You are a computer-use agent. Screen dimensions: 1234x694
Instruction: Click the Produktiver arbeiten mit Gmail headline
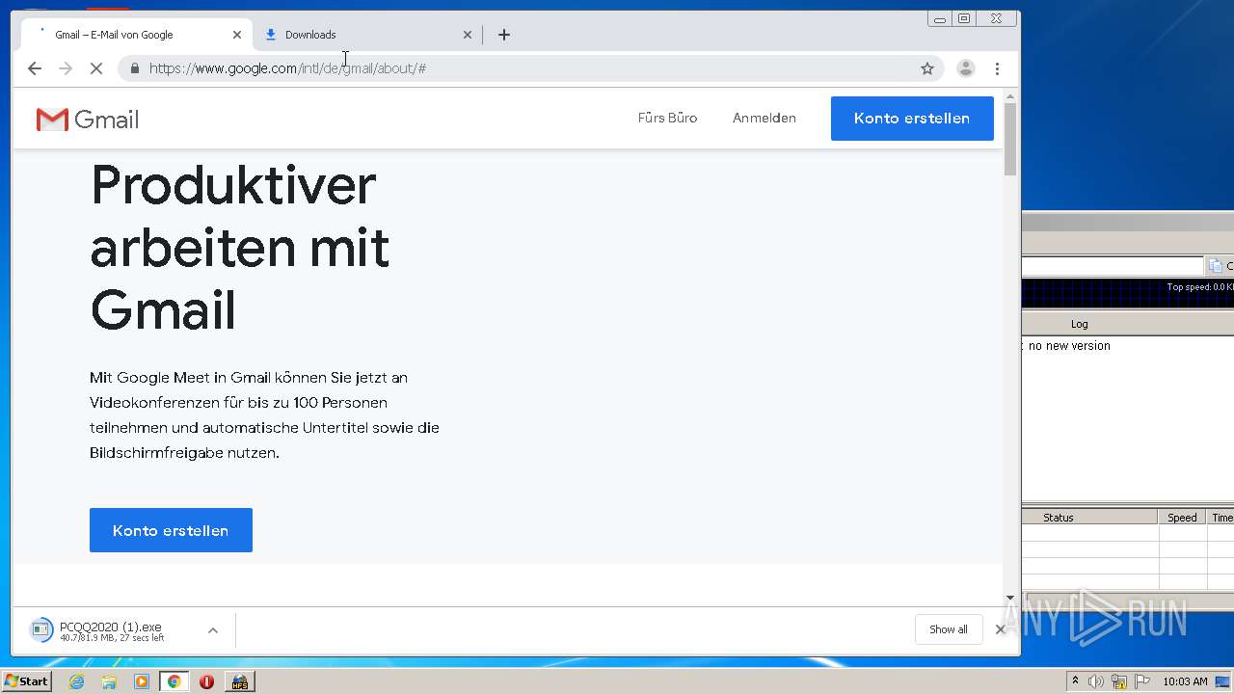point(239,248)
